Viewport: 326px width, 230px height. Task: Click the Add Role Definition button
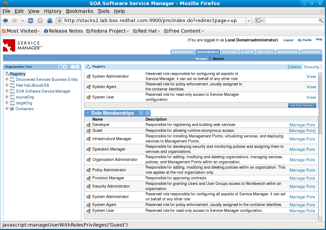302,105
